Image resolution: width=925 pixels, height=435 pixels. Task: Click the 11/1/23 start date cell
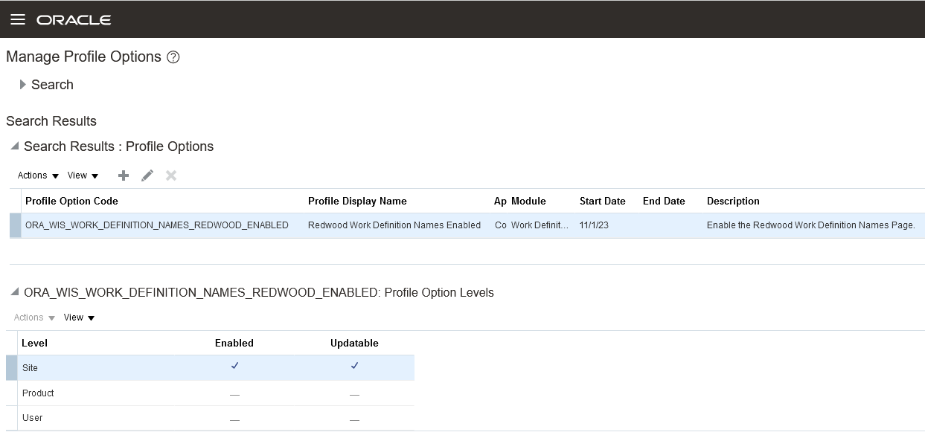pos(594,225)
